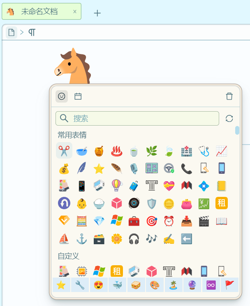Image resolution: width=250 pixels, height=306 pixels.
Task: Jump to the sandwich food category
Action: click(x=136, y=285)
